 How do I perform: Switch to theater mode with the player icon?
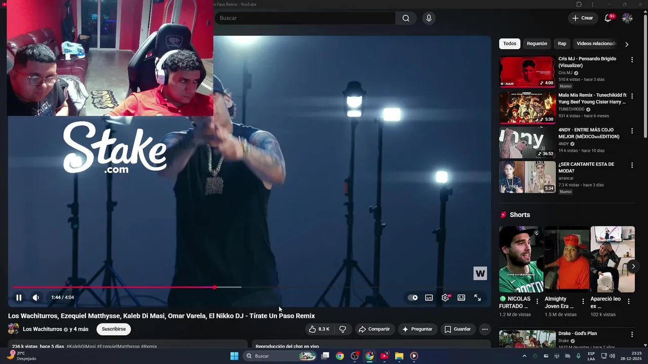pos(461,298)
